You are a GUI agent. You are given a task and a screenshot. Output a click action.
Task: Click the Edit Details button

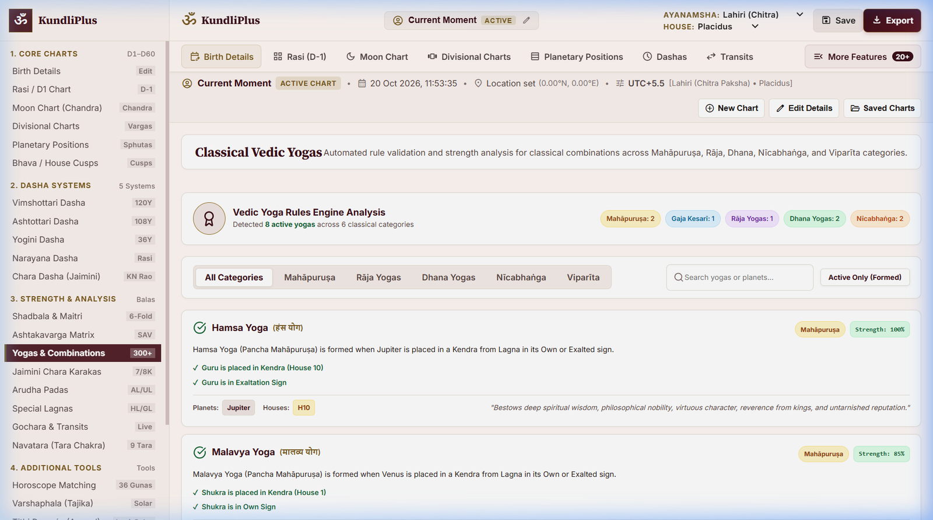coord(804,108)
